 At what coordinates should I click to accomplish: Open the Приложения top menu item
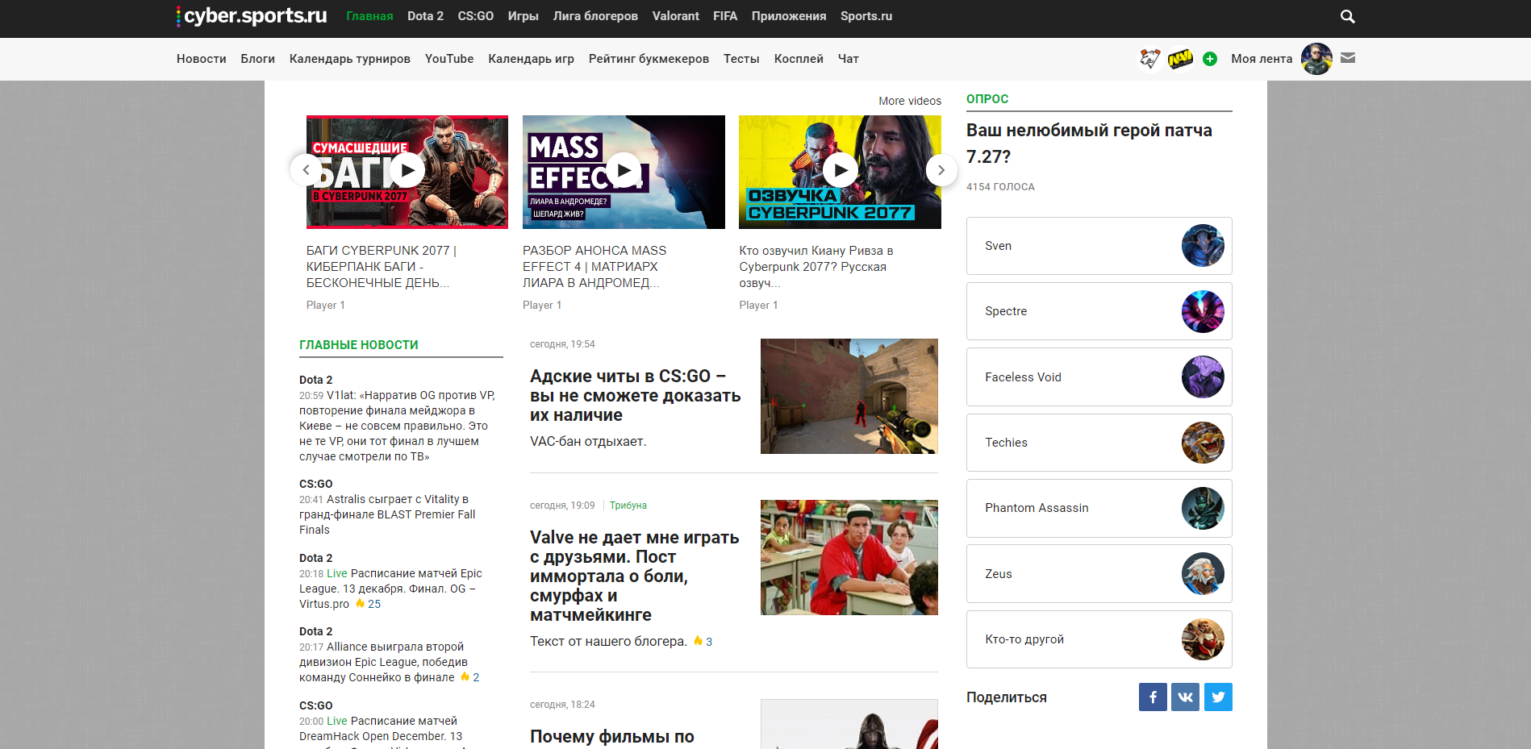[789, 16]
